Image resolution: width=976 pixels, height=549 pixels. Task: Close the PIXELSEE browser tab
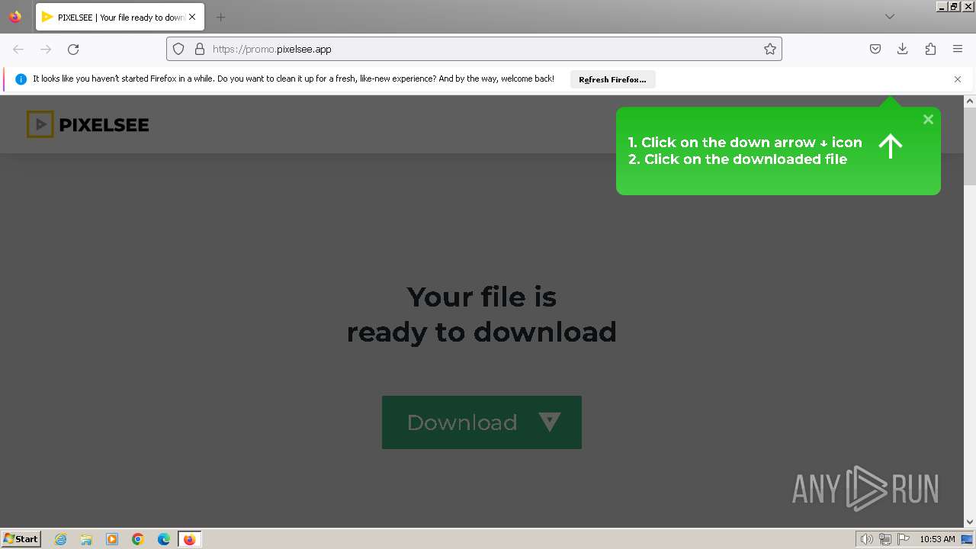click(x=192, y=17)
